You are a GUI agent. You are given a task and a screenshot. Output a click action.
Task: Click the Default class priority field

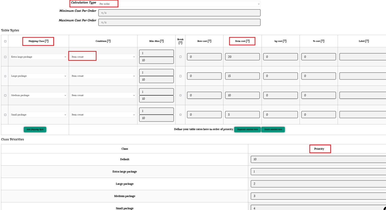(x=318, y=159)
